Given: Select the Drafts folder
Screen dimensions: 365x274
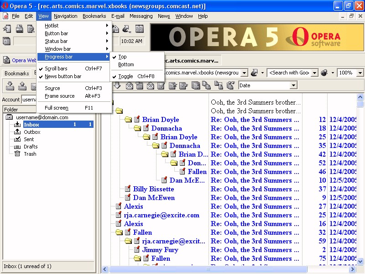Looking at the screenshot, I should 31,147.
